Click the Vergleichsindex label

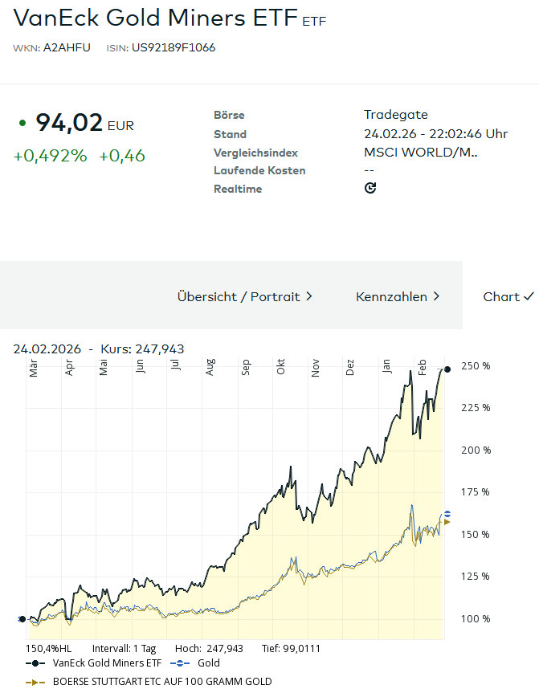[255, 153]
